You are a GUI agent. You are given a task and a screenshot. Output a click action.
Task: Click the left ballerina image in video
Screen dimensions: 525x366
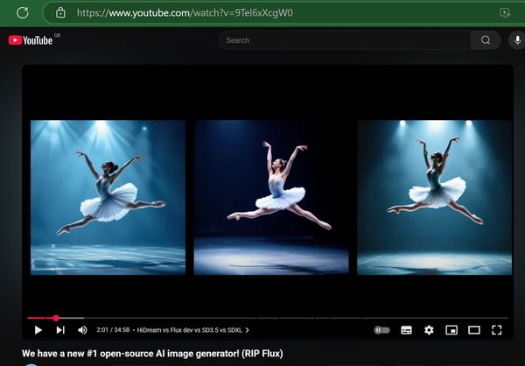coord(108,197)
